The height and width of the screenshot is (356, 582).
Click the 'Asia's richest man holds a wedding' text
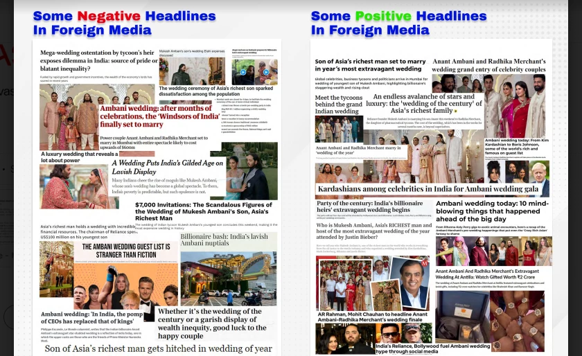(88, 231)
